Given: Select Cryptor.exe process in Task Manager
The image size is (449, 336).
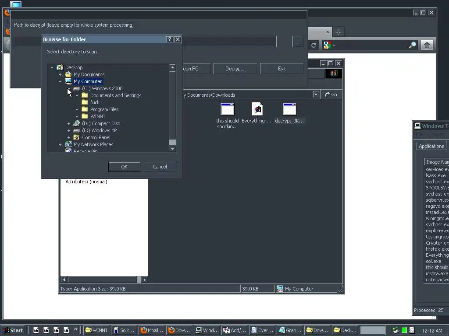Looking at the screenshot, I should [437, 243].
